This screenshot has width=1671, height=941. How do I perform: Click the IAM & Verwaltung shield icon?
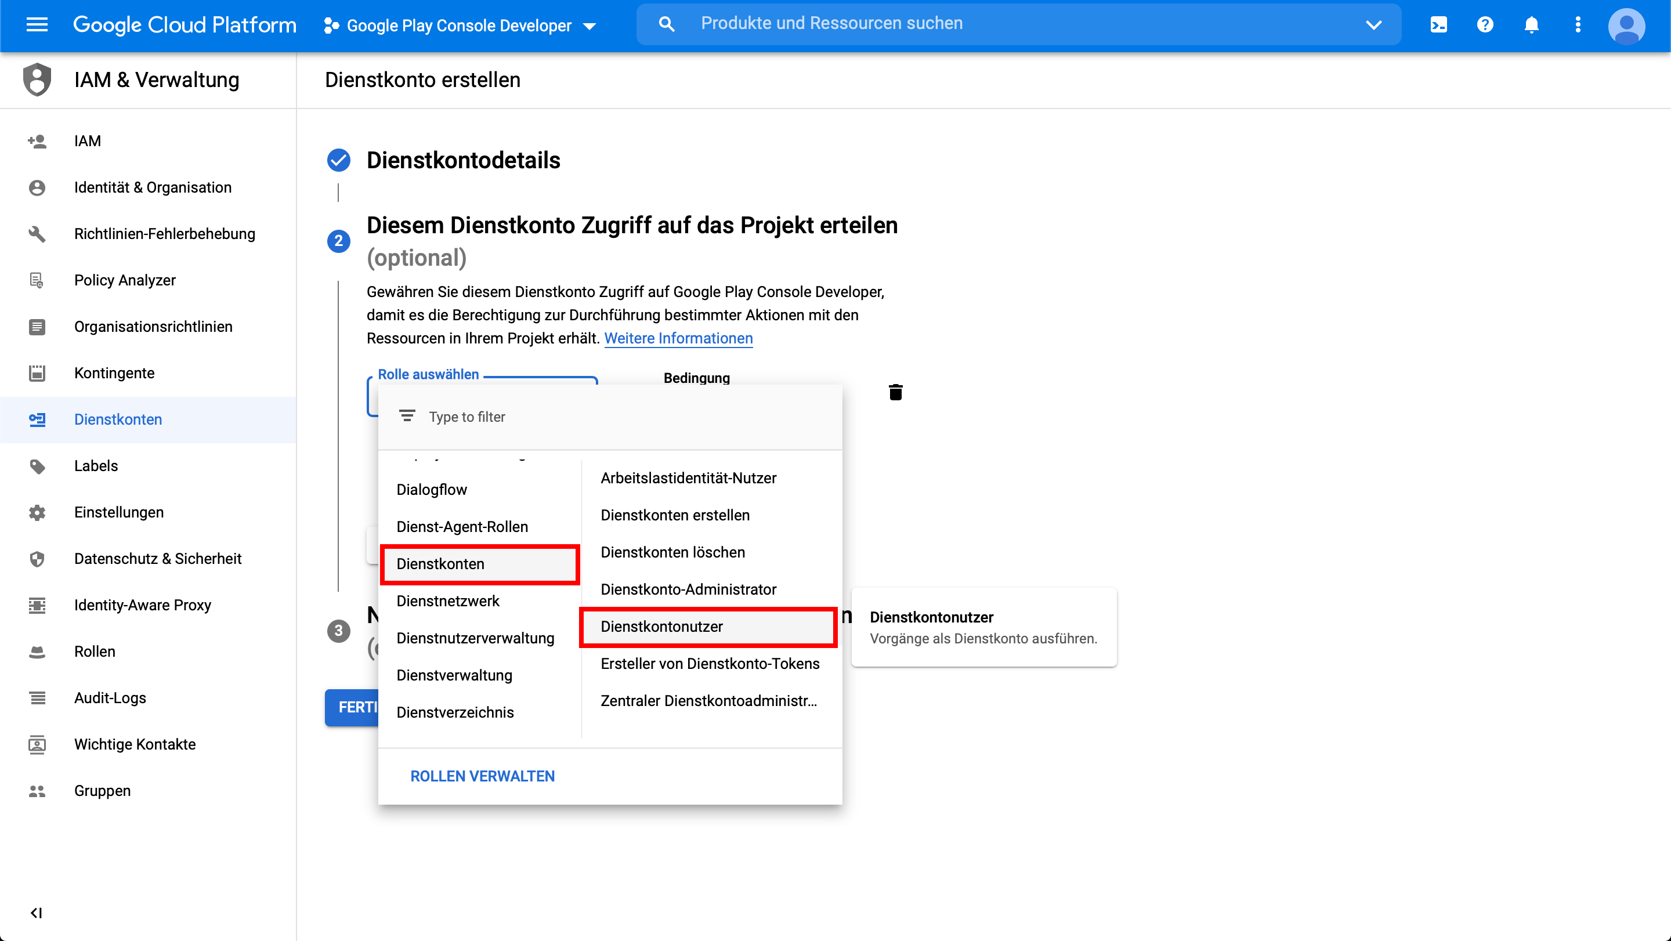click(x=37, y=79)
